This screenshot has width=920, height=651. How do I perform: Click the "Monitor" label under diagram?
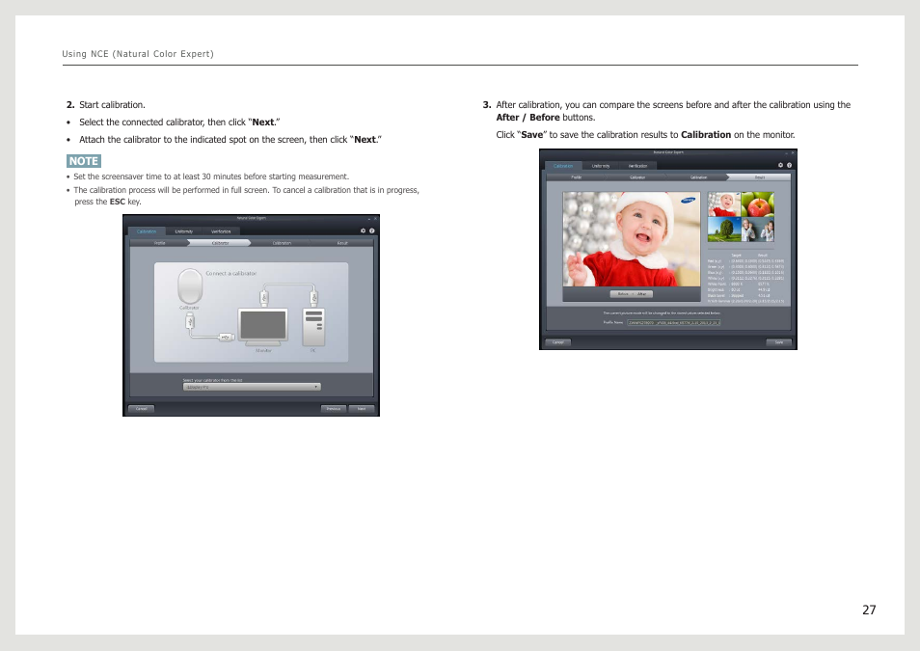(x=263, y=350)
